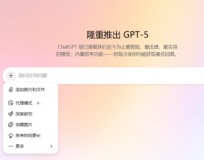
Task: Click the three-dots icon beside 更多
Action: tap(11, 146)
